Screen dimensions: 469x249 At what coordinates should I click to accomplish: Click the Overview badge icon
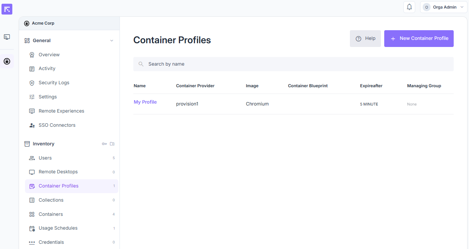tap(32, 55)
